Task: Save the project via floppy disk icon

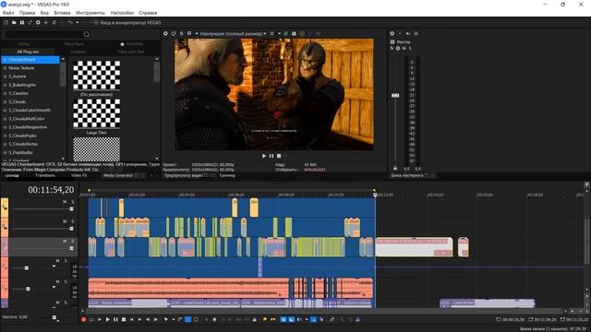Action: click(x=22, y=22)
